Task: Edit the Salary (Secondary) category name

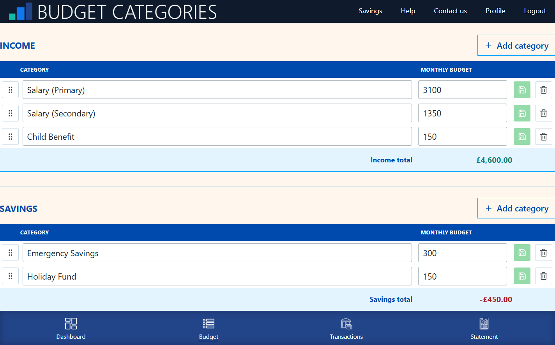Action: pyautogui.click(x=217, y=113)
